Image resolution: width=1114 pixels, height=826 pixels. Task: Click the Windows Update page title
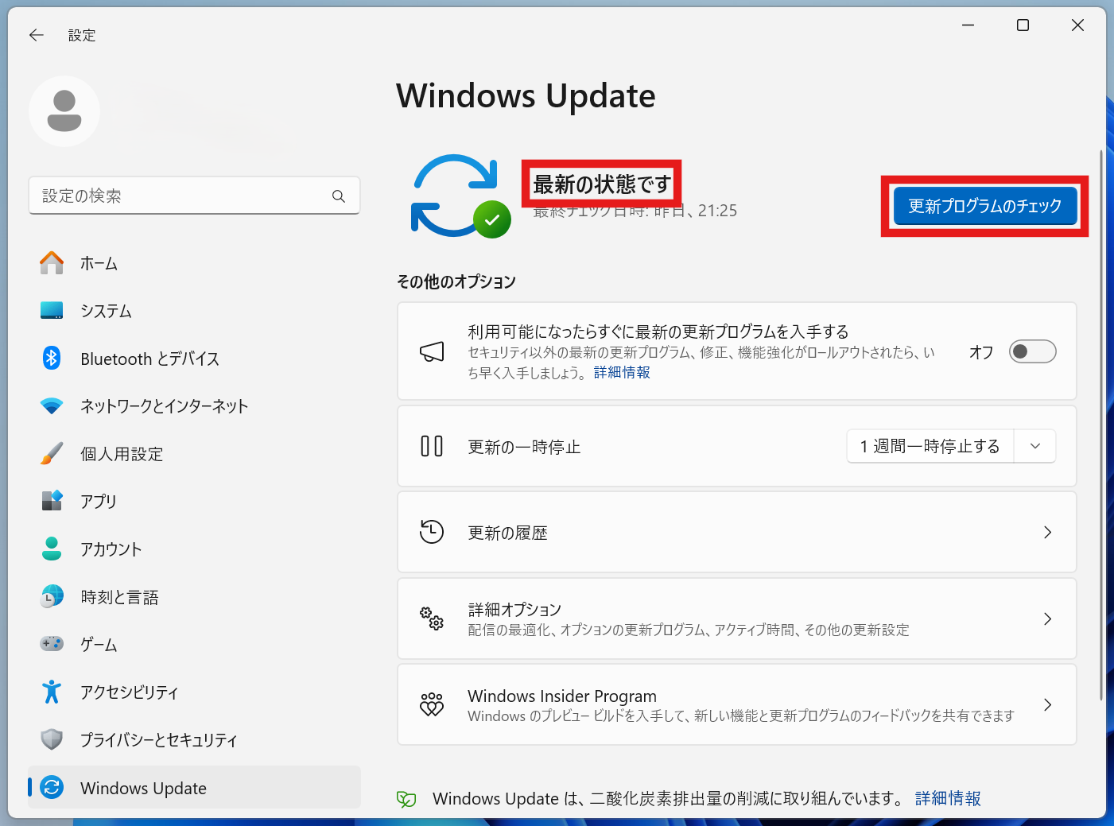pyautogui.click(x=526, y=96)
